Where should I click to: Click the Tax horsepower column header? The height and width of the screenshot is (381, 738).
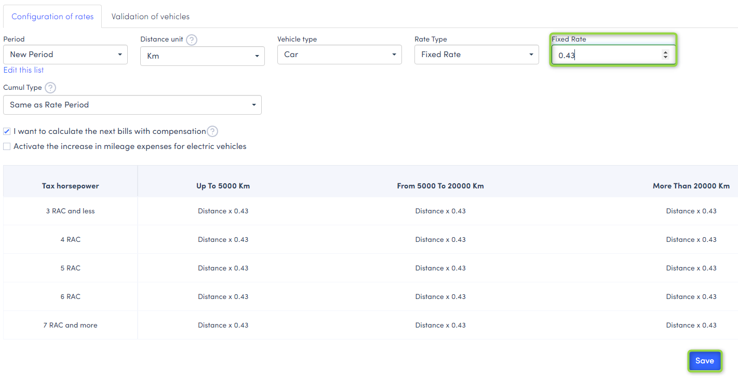coord(71,186)
